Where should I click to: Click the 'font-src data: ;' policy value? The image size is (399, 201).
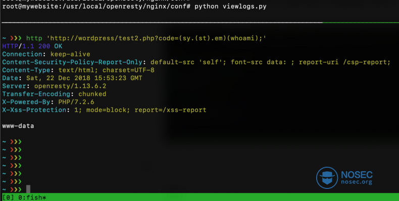[263, 62]
